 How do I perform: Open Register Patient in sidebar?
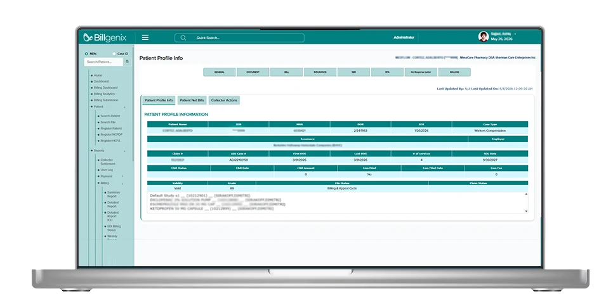[x=111, y=129]
